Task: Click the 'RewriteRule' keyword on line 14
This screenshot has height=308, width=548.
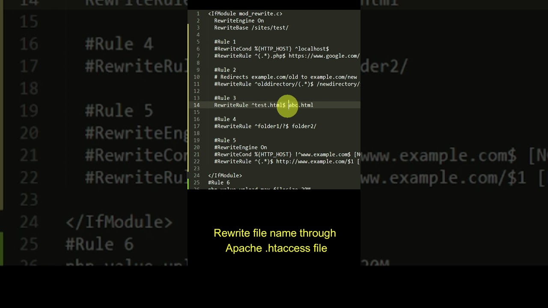Action: (x=231, y=105)
